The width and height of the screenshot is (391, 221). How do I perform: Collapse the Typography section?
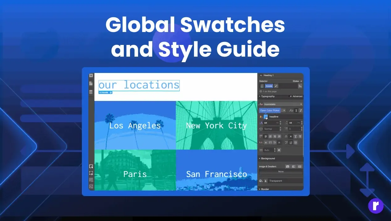[x=266, y=96]
